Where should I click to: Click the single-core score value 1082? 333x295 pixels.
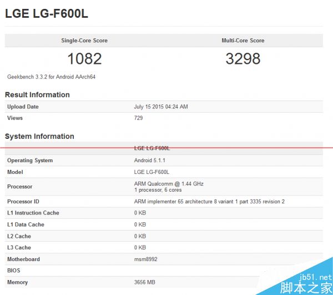point(84,59)
